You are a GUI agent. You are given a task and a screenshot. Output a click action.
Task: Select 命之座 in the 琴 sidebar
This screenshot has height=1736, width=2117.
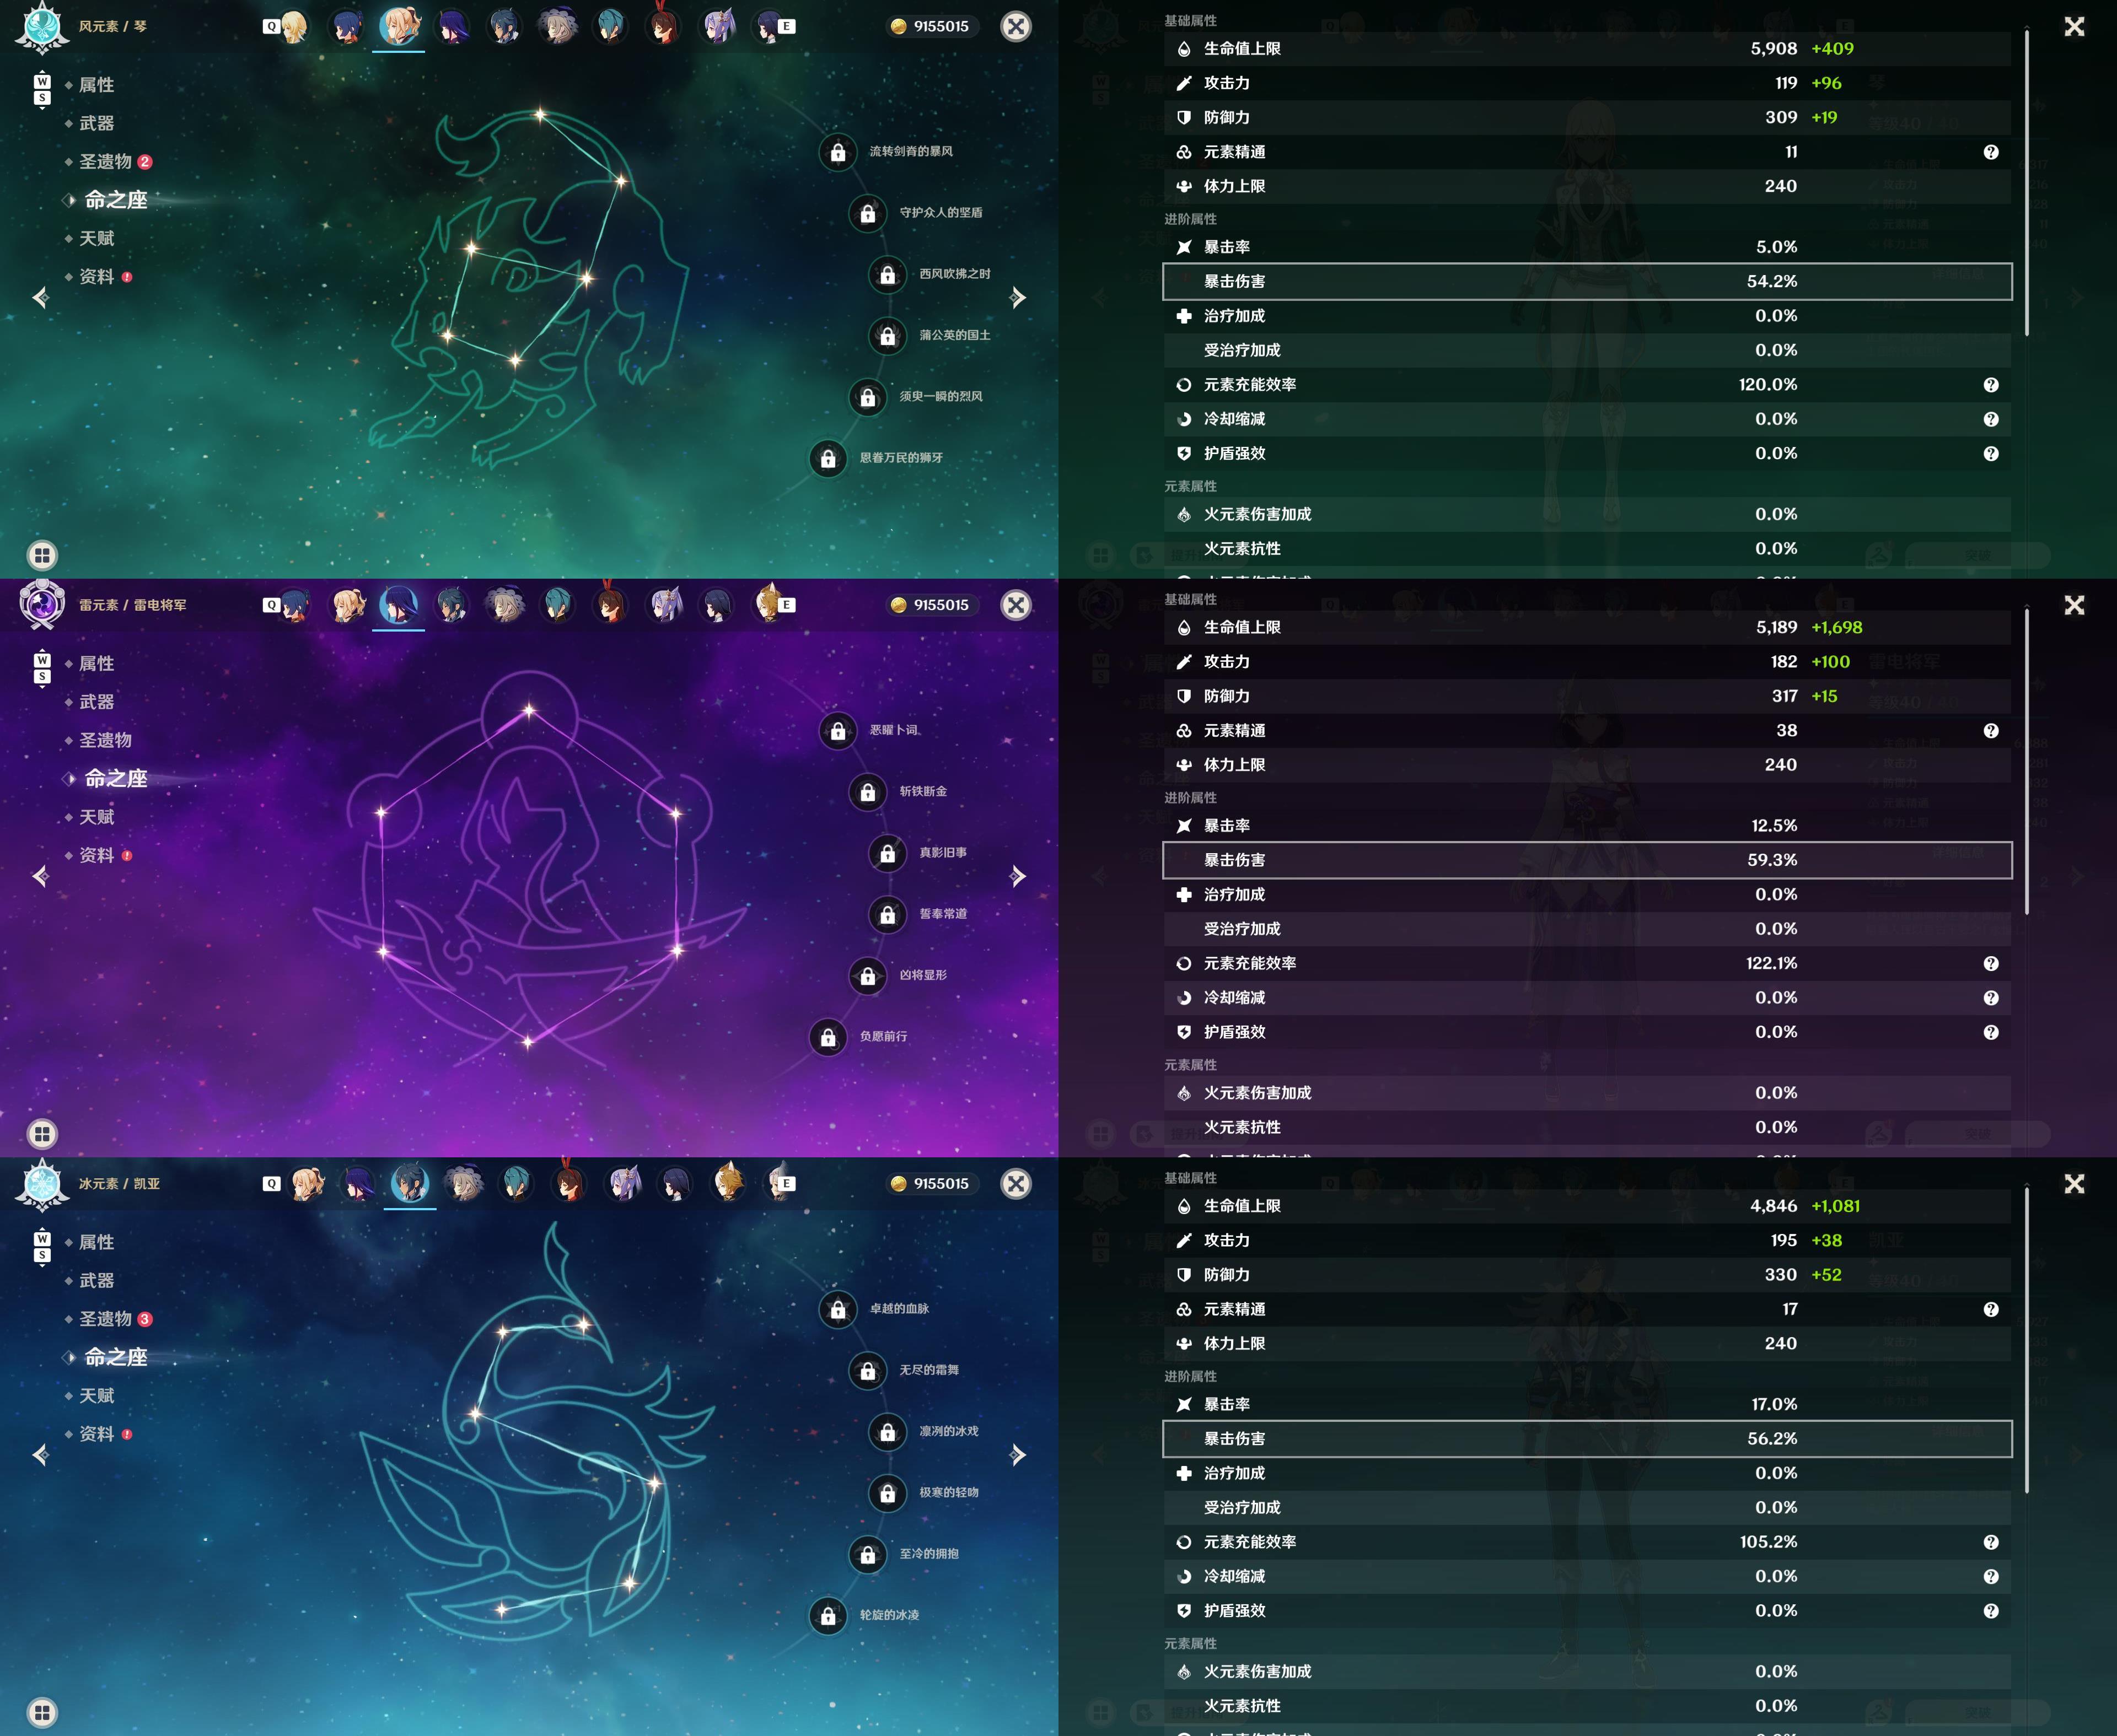pyautogui.click(x=115, y=200)
